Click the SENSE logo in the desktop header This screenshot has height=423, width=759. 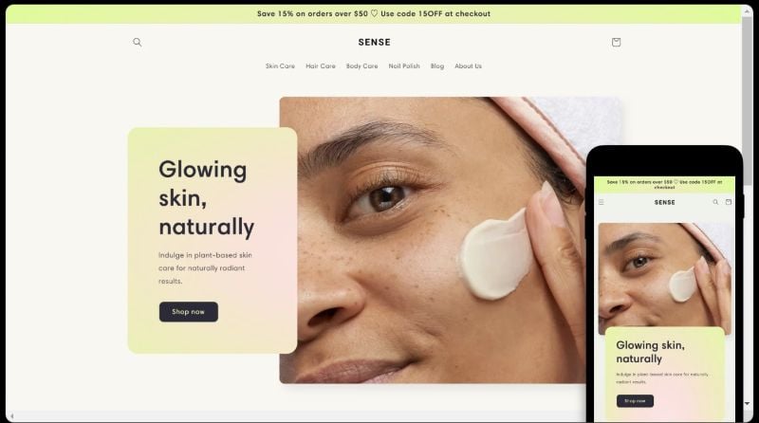pos(374,42)
